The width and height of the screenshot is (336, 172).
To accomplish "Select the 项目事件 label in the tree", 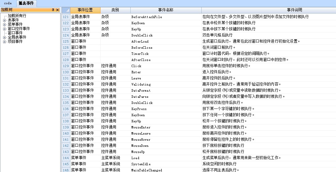I will pyautogui.click(x=15, y=41).
